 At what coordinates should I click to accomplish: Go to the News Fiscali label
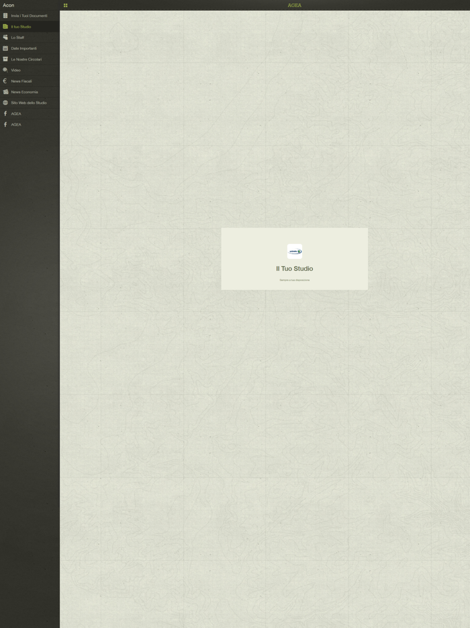tap(21, 81)
